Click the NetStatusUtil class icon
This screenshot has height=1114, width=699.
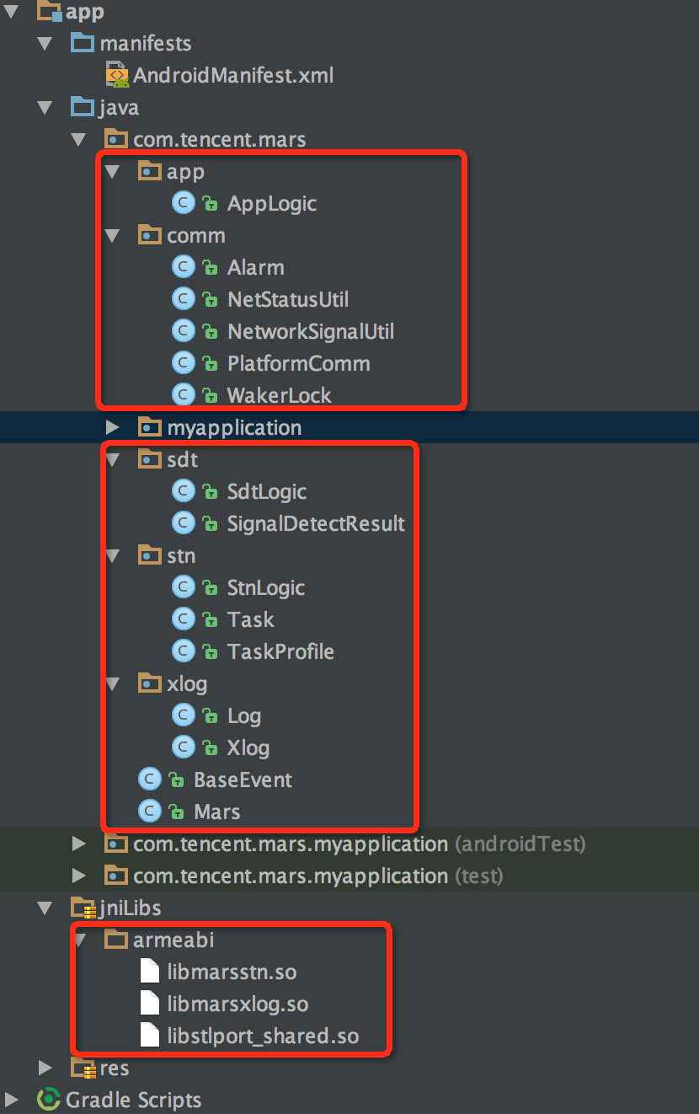184,299
